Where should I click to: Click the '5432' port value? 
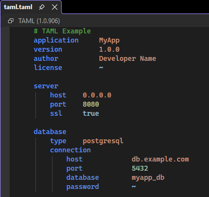coord(140,168)
